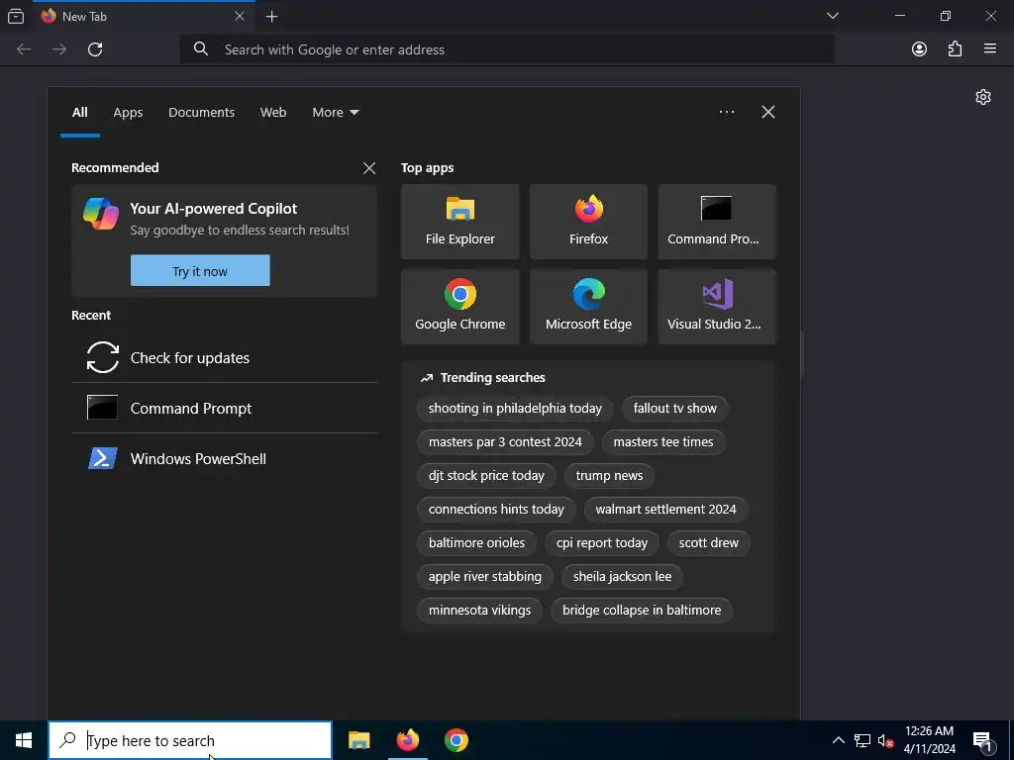The image size is (1014, 760).
Task: Open Chrome icon on the taskbar
Action: [x=456, y=740]
